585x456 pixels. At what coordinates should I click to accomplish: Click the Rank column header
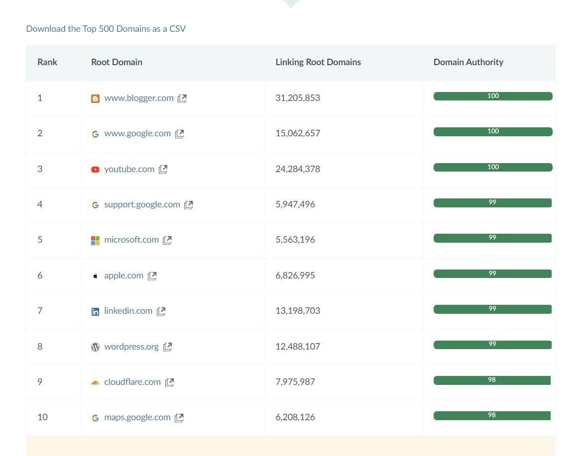click(x=47, y=62)
